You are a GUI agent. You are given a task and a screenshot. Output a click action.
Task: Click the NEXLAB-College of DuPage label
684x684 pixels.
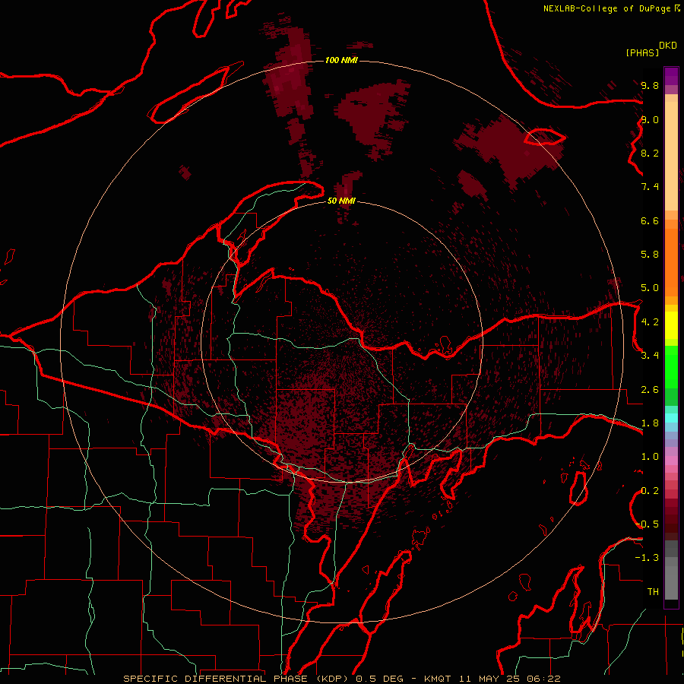pos(607,8)
